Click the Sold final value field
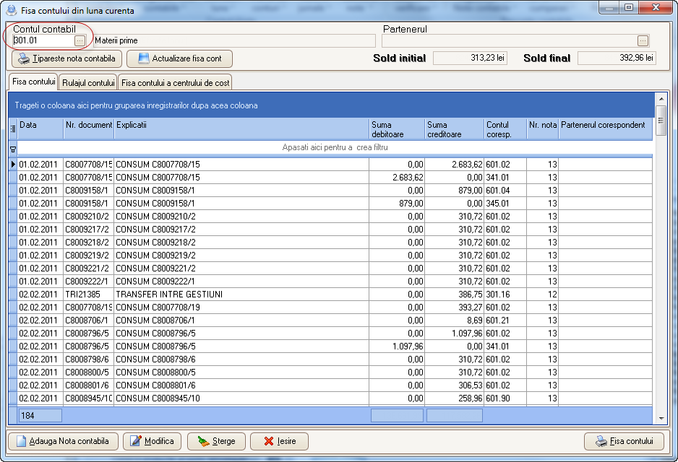This screenshot has height=462, width=678. (617, 58)
